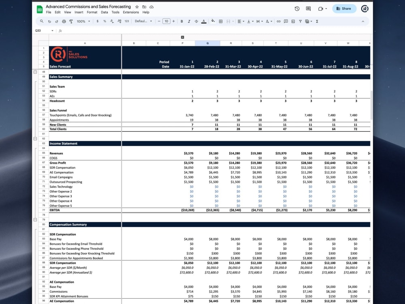This screenshot has height=304, width=405.
Task: Move document using the folder icon
Action: (x=144, y=7)
